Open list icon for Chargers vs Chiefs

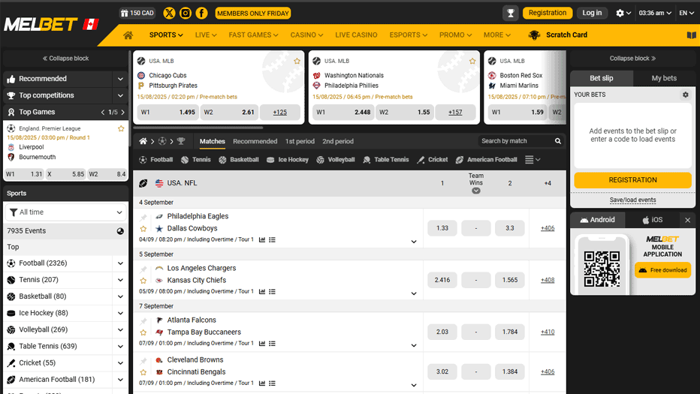[x=273, y=291]
